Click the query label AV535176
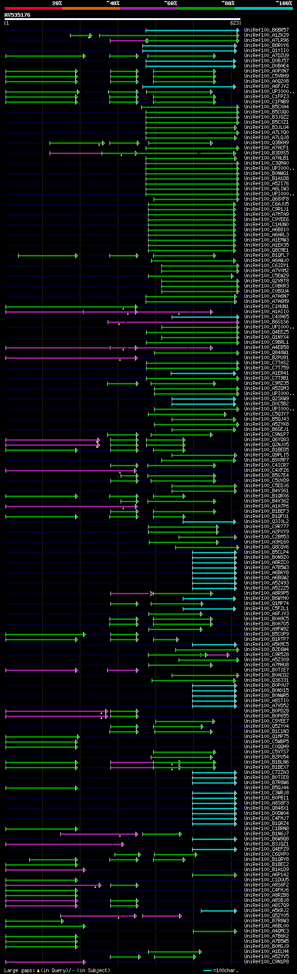 [18, 15]
